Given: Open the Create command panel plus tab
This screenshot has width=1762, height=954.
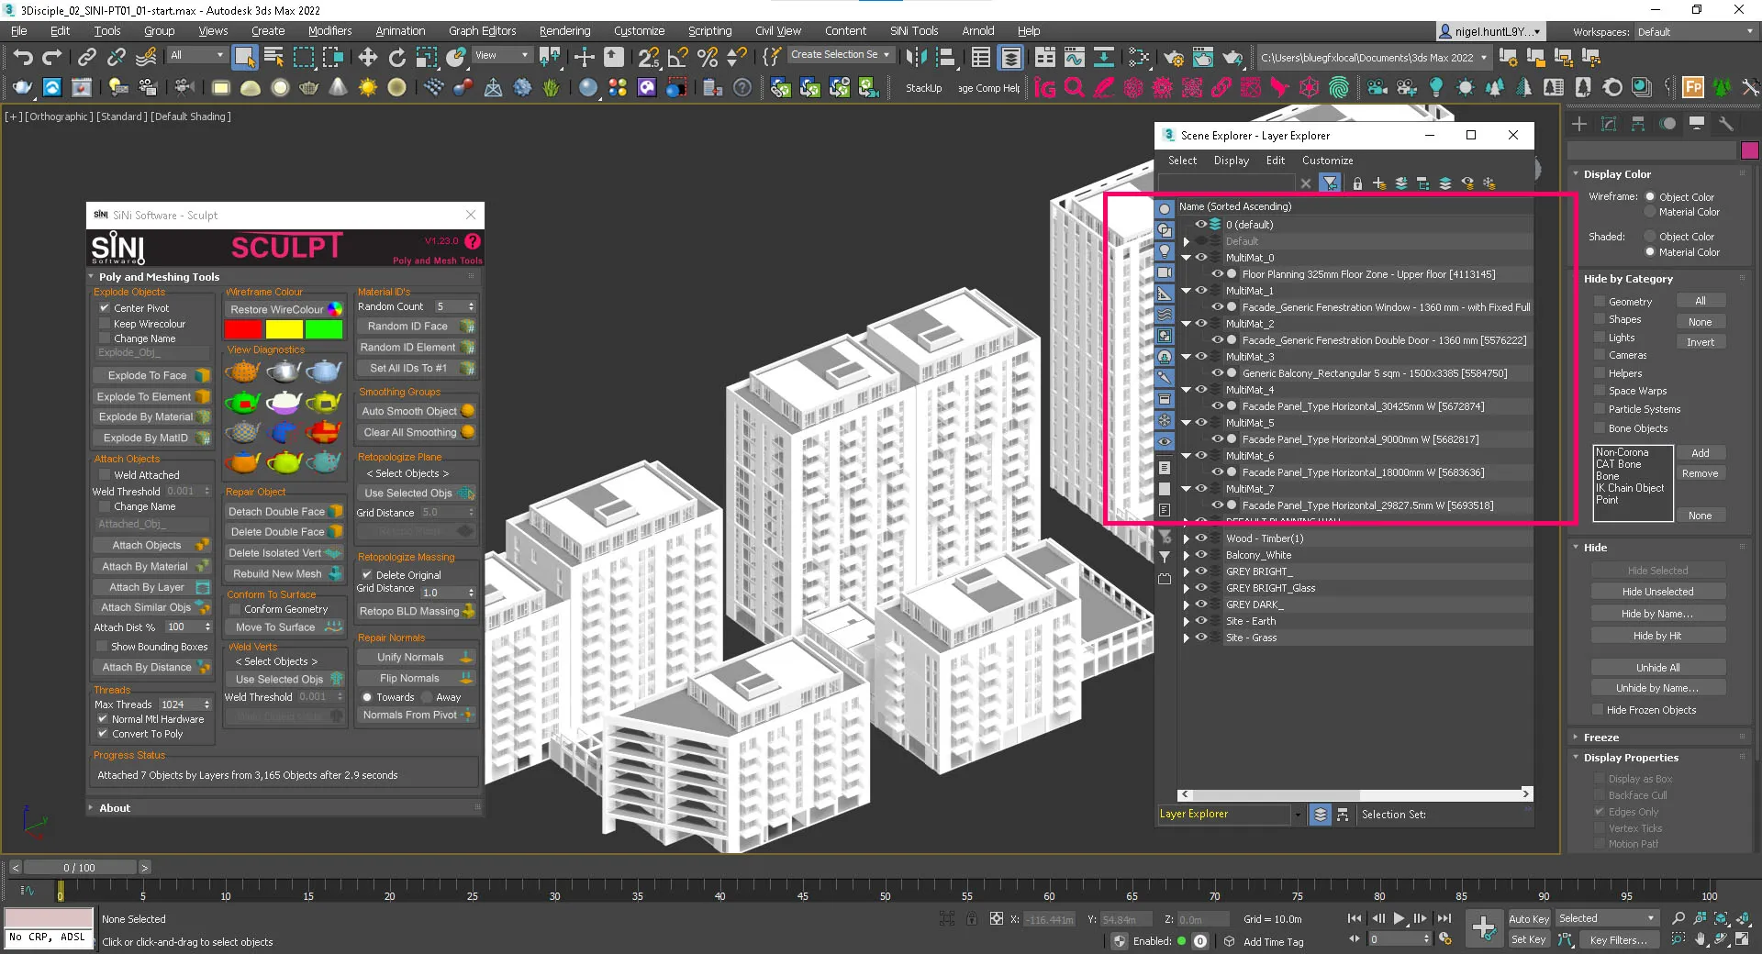Looking at the screenshot, I should click(x=1579, y=124).
